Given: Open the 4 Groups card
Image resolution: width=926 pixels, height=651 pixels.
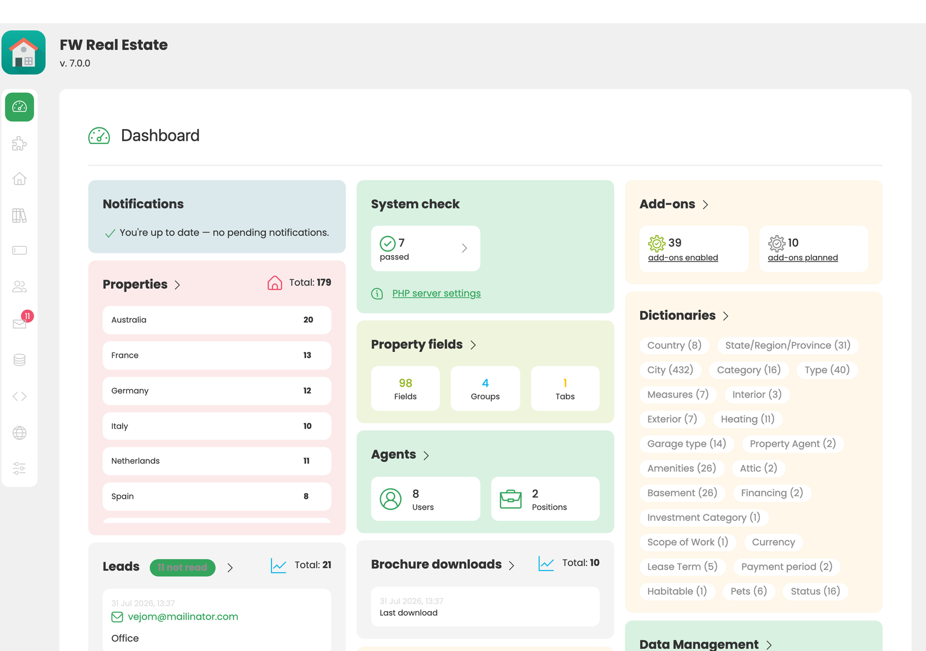Looking at the screenshot, I should (x=485, y=388).
